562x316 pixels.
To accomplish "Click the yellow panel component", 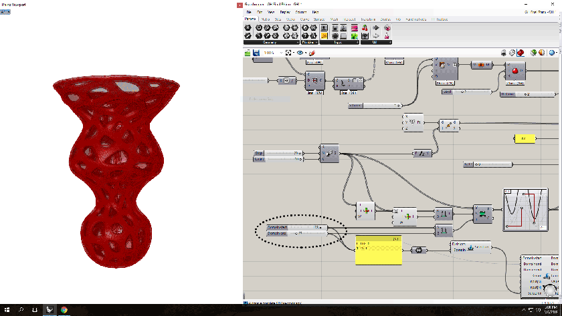I will (x=379, y=250).
